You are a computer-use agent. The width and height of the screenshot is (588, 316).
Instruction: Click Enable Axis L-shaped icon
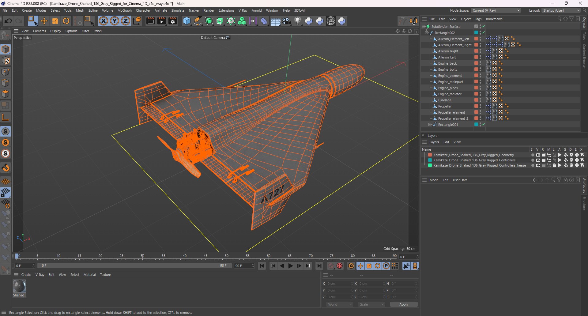[6, 117]
